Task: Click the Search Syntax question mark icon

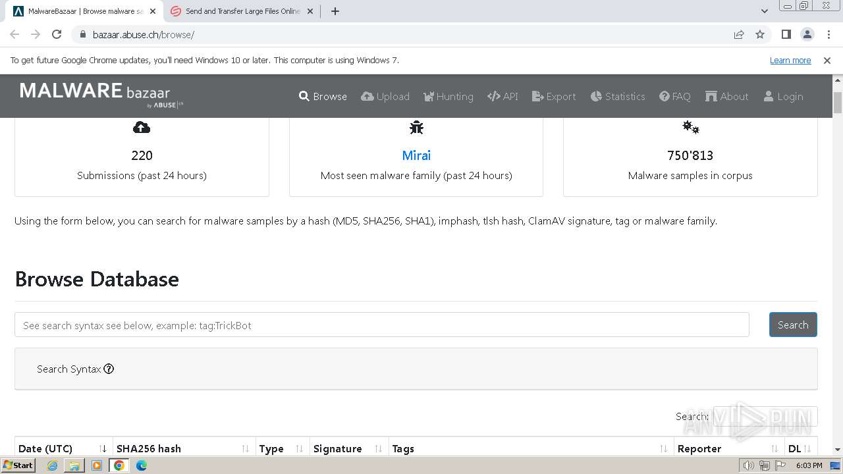Action: click(109, 369)
